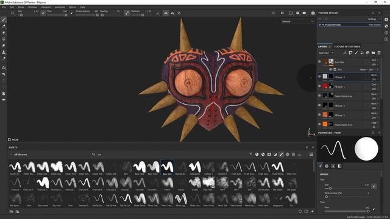The width and height of the screenshot is (390, 219).
Task: Click add smart material sphere icon
Action: [x=367, y=53]
